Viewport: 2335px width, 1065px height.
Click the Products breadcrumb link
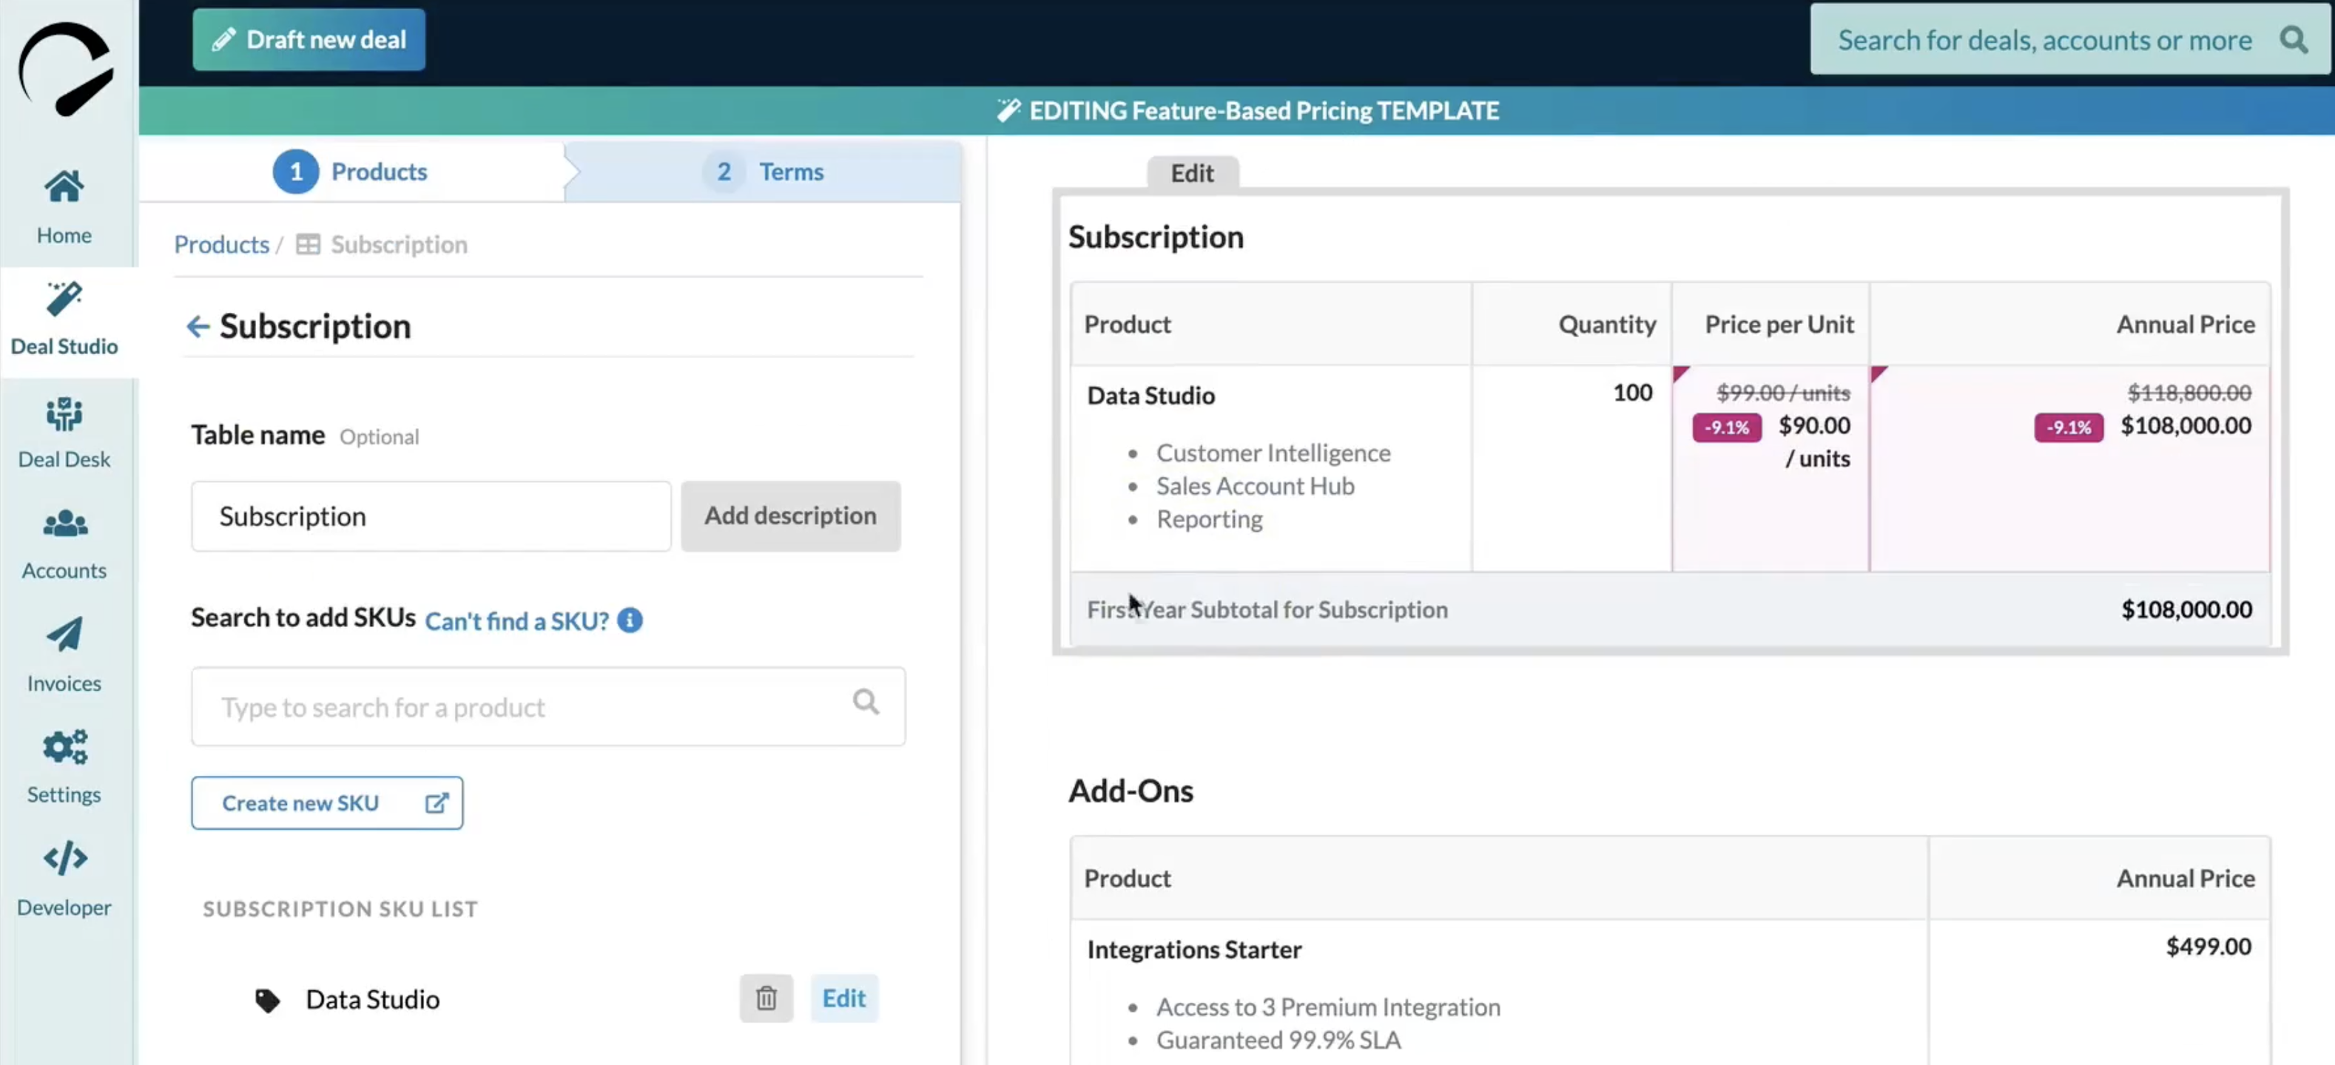221,245
